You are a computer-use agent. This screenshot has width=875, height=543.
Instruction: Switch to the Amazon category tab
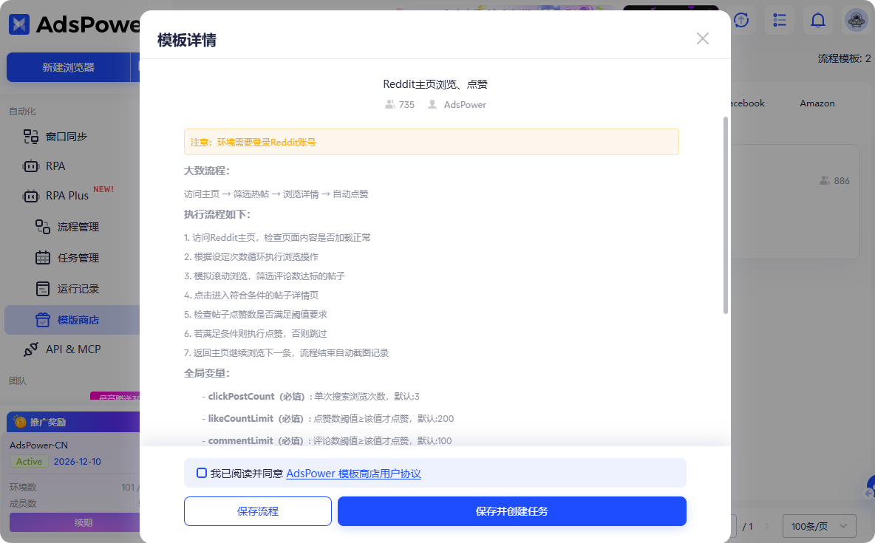817,103
